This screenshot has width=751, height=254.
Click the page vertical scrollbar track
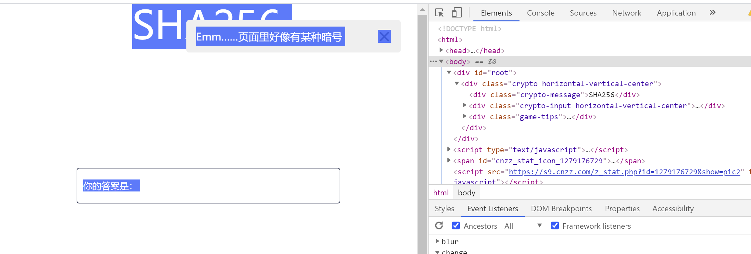(422, 134)
